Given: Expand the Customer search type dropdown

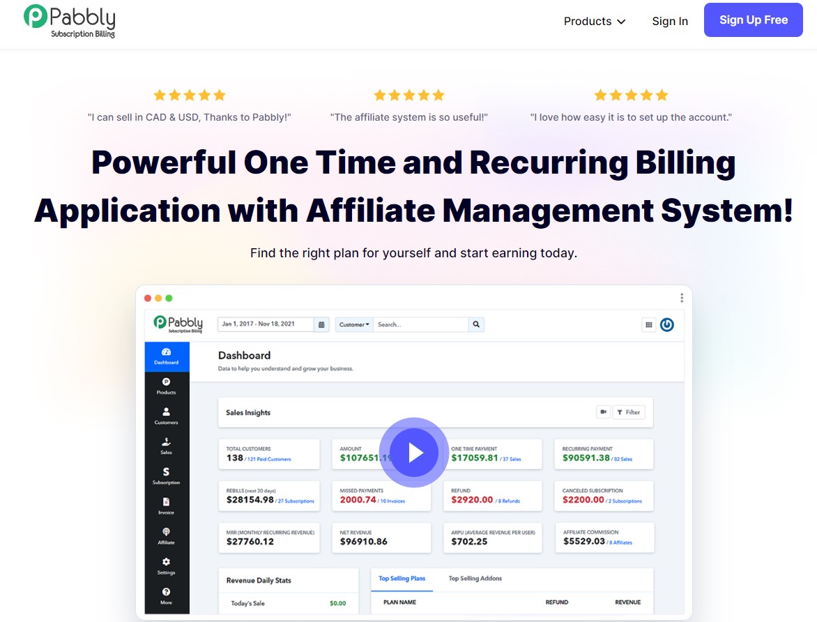Looking at the screenshot, I should click(354, 324).
